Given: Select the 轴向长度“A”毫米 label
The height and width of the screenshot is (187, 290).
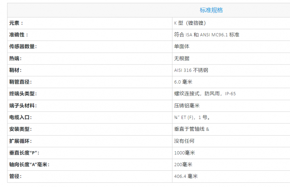Looking at the screenshot, I should 29,165.
